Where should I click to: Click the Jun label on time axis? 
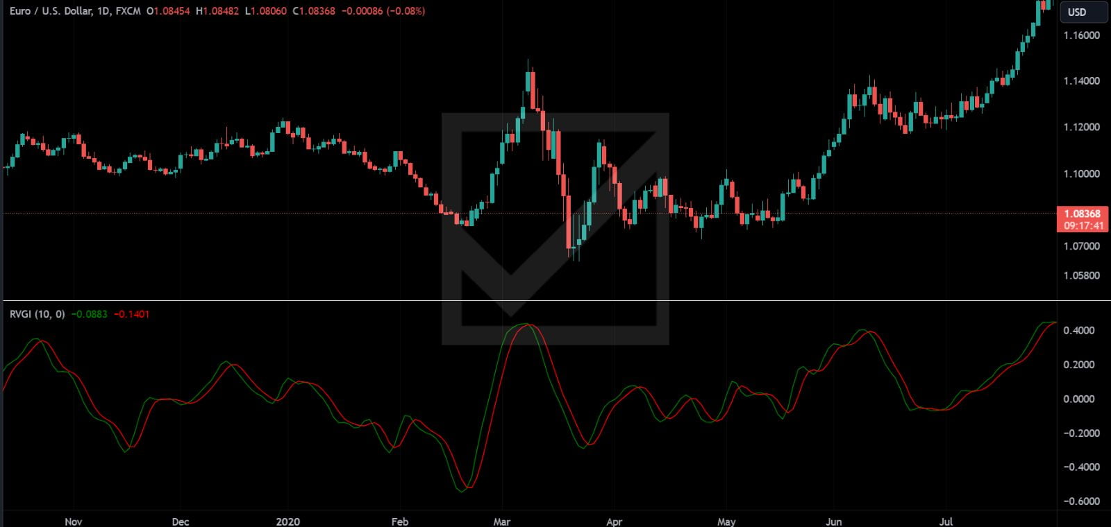pyautogui.click(x=833, y=521)
